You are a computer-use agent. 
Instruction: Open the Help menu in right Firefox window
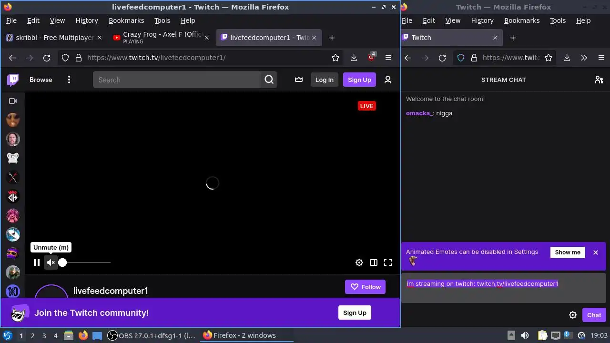click(x=583, y=20)
